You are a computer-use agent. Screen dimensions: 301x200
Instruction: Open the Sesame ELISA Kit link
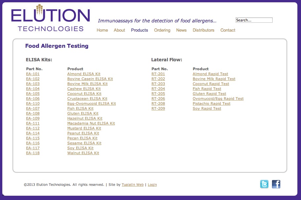84,143
